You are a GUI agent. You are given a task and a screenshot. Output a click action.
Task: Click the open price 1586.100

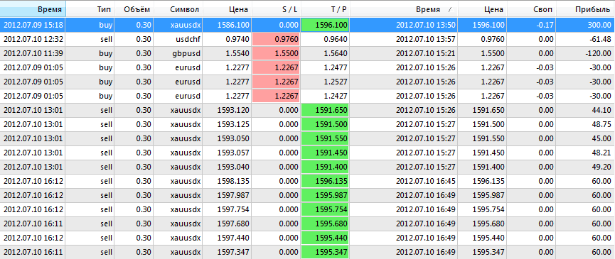pos(232,26)
